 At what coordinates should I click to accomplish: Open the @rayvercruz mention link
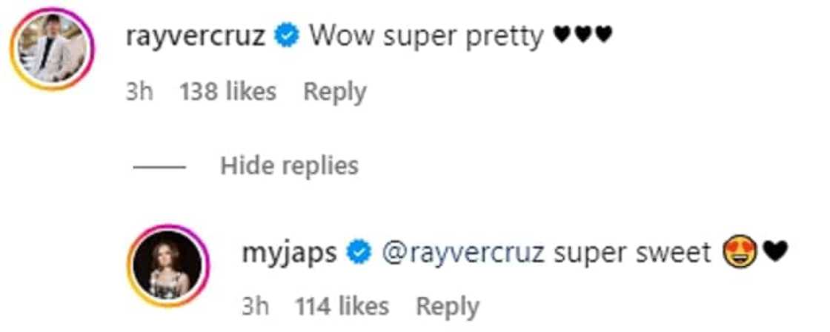[x=464, y=253]
